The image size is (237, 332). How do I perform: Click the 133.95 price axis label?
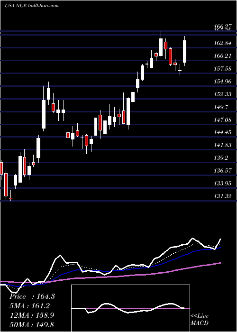pyautogui.click(x=223, y=183)
